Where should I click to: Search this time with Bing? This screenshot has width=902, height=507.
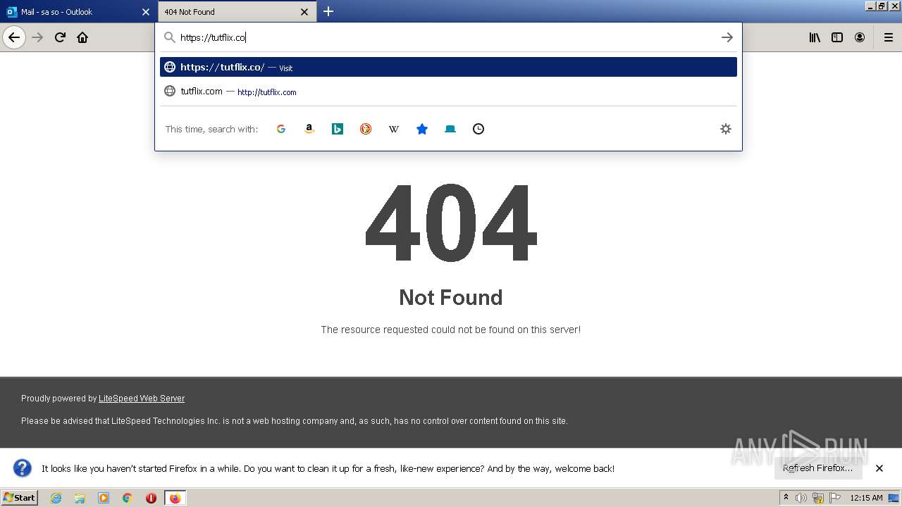point(338,129)
